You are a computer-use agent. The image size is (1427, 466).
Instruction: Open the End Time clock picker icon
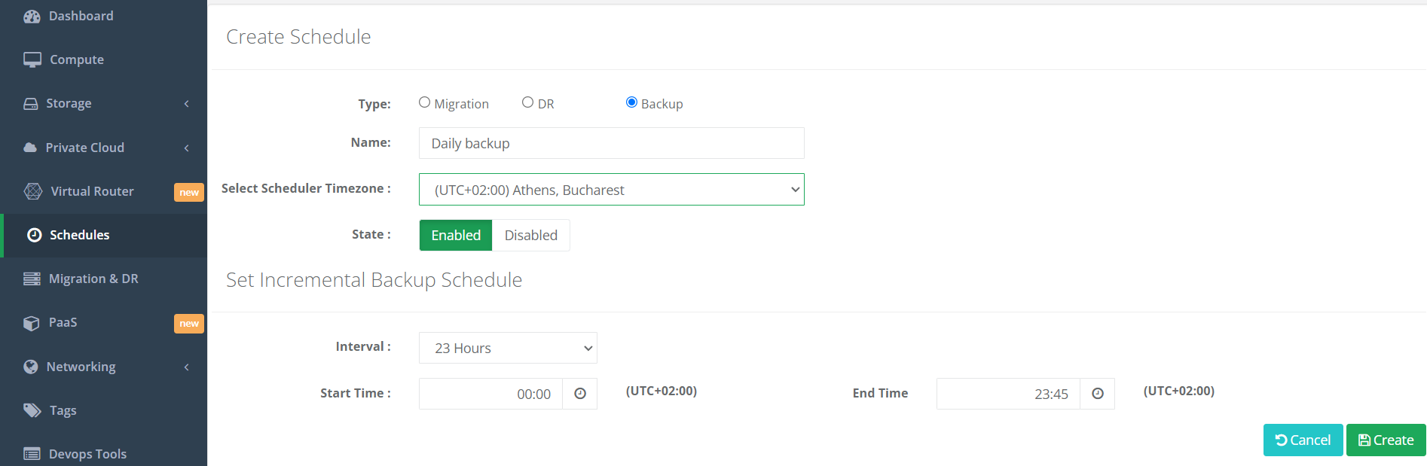pos(1098,394)
